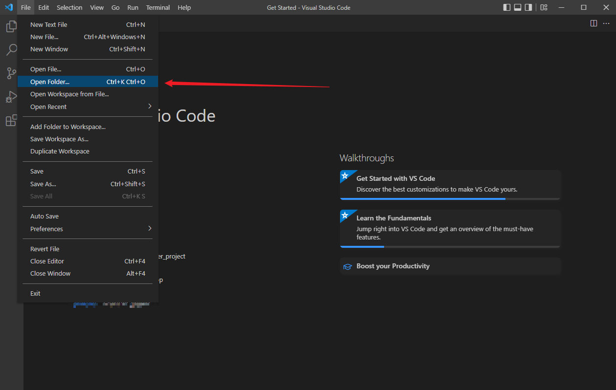Choose New Window

pyautogui.click(x=88, y=49)
